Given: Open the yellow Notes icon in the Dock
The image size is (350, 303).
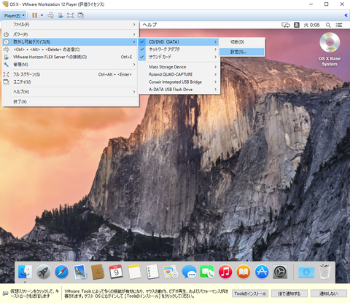Looking at the screenshot, I should pyautogui.click(x=134, y=272).
